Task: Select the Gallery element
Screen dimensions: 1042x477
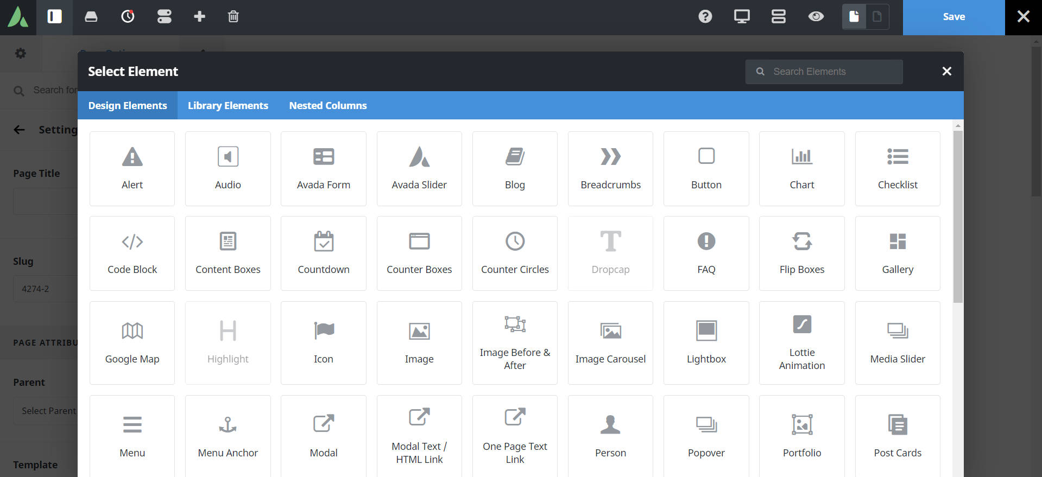Action: 898,253
